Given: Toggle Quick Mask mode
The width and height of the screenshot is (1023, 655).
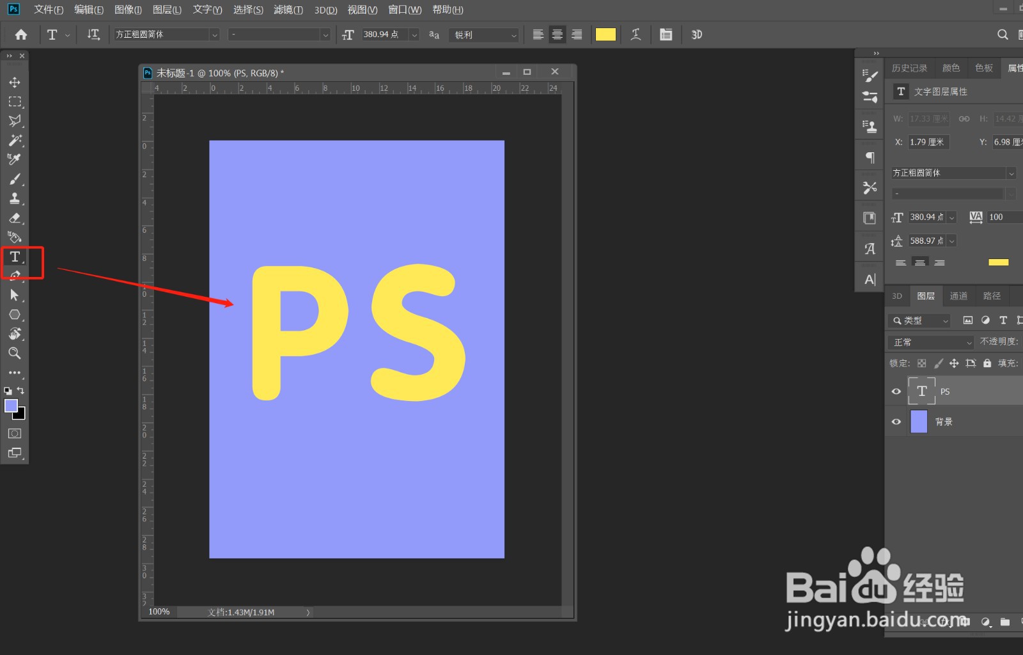Looking at the screenshot, I should click(14, 434).
